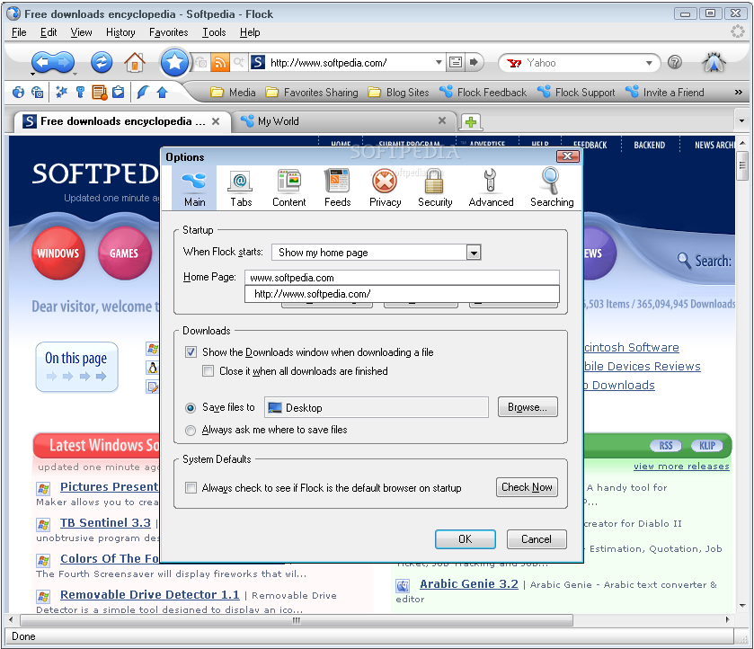
Task: Click the 'view more releases' link
Action: click(x=681, y=467)
